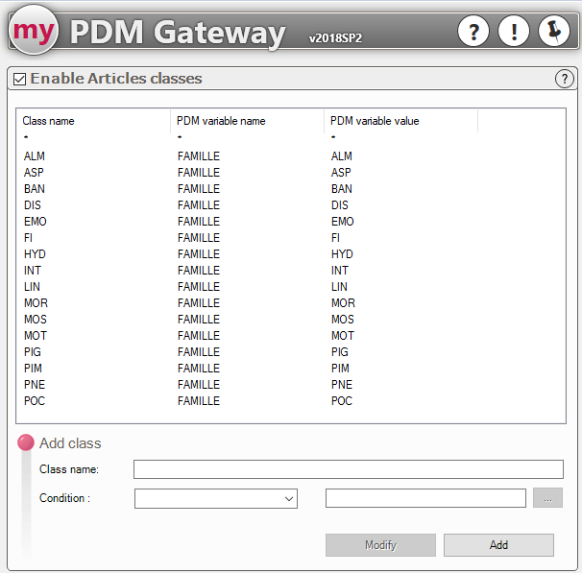582x573 pixels.
Task: Focus the Class name text field
Action: click(x=348, y=469)
